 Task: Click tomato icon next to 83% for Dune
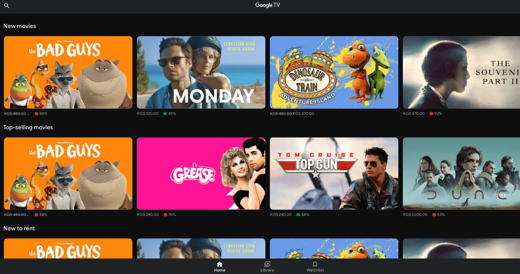tap(434, 214)
